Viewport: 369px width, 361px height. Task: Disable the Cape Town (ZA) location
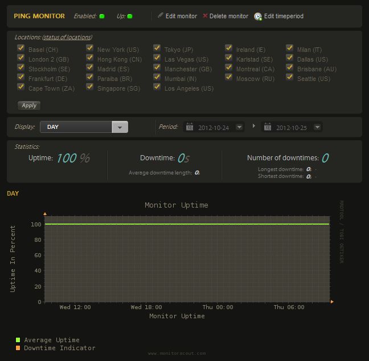(21, 88)
